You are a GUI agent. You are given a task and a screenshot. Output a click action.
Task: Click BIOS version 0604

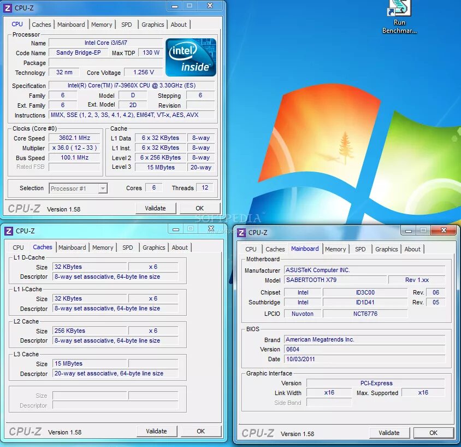364,349
